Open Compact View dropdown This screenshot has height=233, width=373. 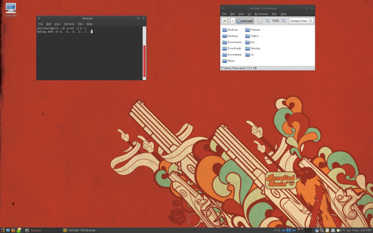click(x=301, y=21)
